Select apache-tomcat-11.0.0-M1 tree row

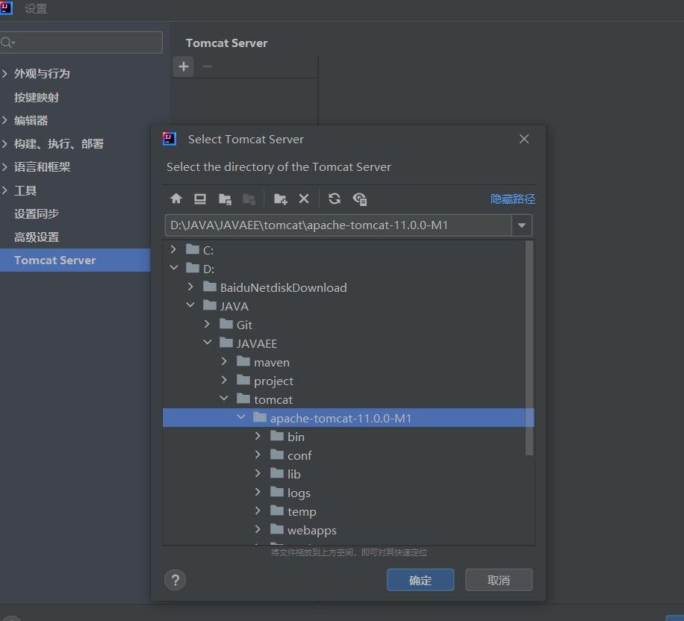[x=349, y=418]
